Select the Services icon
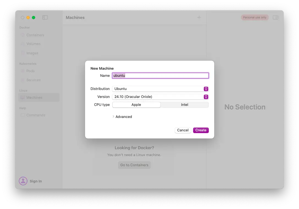 (23, 80)
